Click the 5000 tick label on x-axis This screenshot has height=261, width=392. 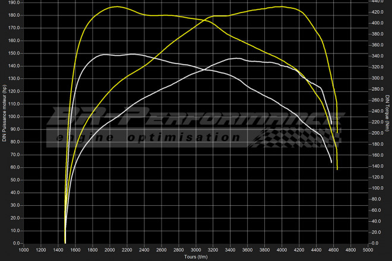pyautogui.click(x=368, y=250)
